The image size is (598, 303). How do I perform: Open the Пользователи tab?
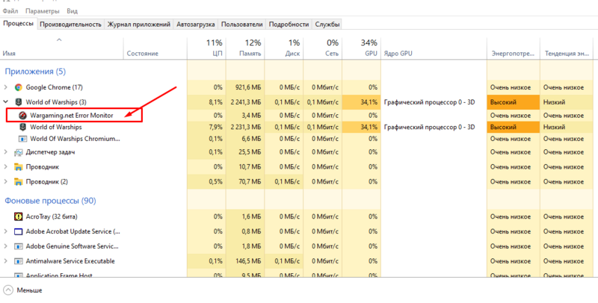[x=241, y=25]
